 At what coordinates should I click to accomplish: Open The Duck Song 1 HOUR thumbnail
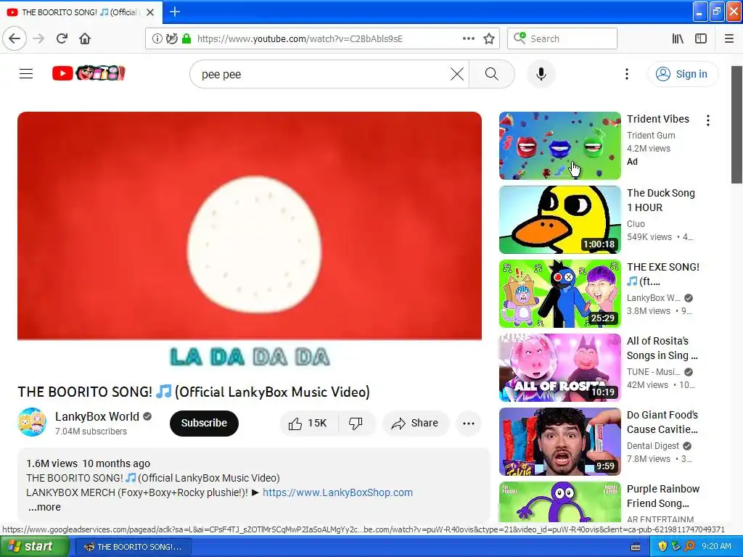coord(559,220)
